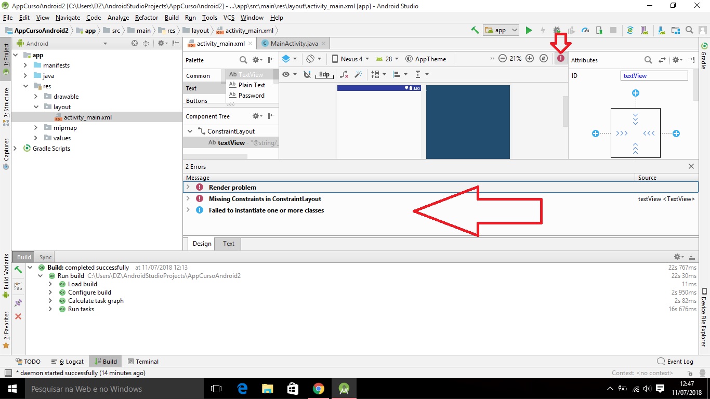Open the Android Profiler gauge icon
Viewport: 710px width, 399px height.
(585, 30)
